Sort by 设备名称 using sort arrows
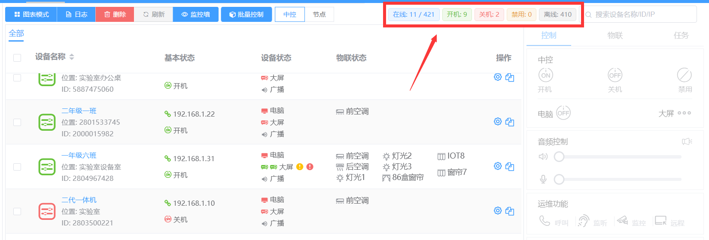 [72, 57]
